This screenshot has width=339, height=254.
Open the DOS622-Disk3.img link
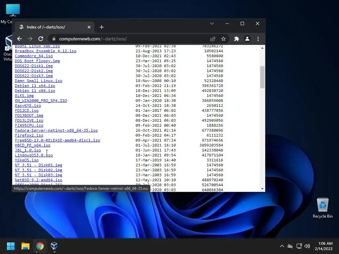(34, 76)
